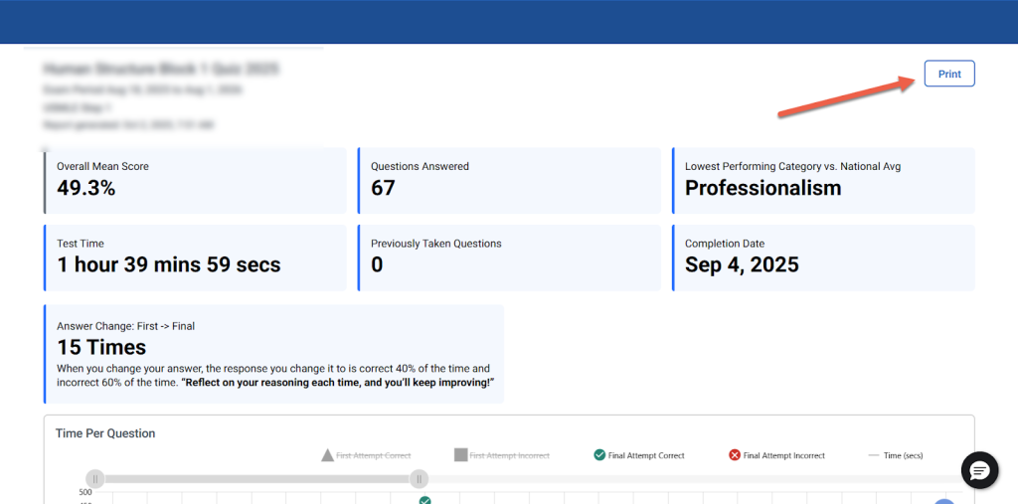Image resolution: width=1018 pixels, height=504 pixels.
Task: Toggle the Time (secs) line legend
Action: [874, 455]
